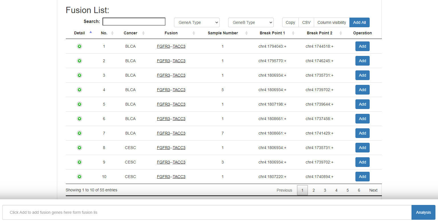The width and height of the screenshot is (438, 222).
Task: Open FGFR3 gene link in row 10
Action: tap(163, 177)
